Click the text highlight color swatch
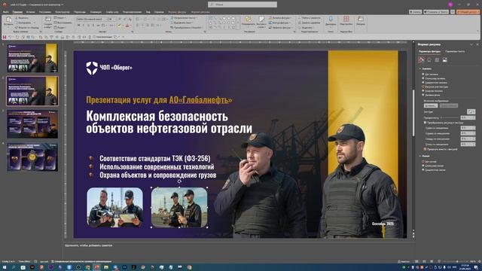This screenshot has height=271, width=482. [x=120, y=26]
